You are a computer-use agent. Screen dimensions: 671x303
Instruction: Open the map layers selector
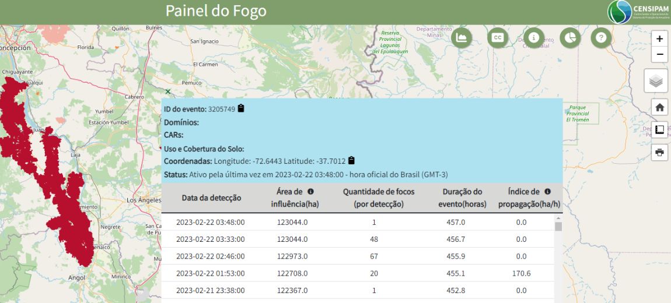[656, 81]
